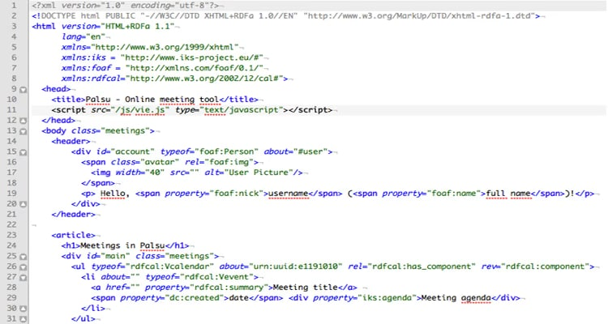This screenshot has height=324, width=608.
Task: Click the "HTML+RDFa 1.1" version value
Action: point(138,27)
